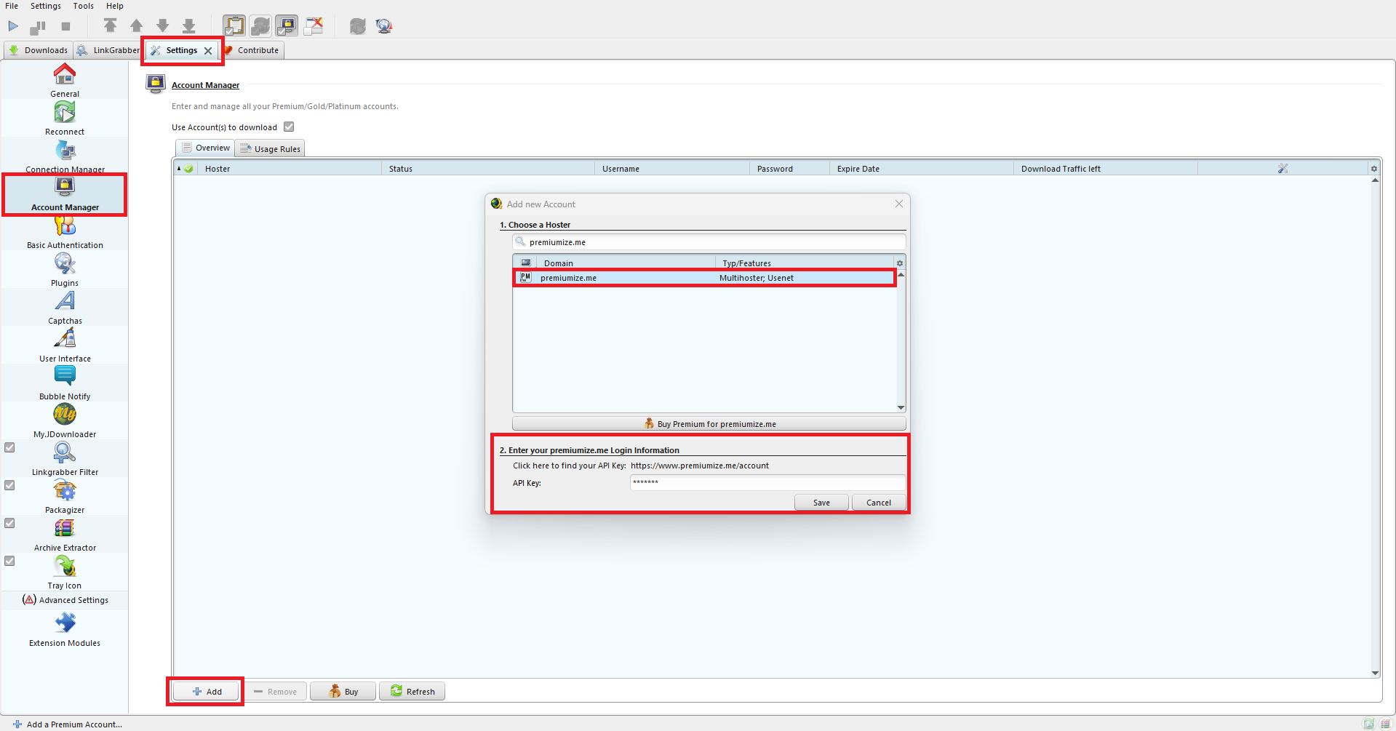Open the File menu
The image size is (1396, 731).
pyautogui.click(x=12, y=6)
